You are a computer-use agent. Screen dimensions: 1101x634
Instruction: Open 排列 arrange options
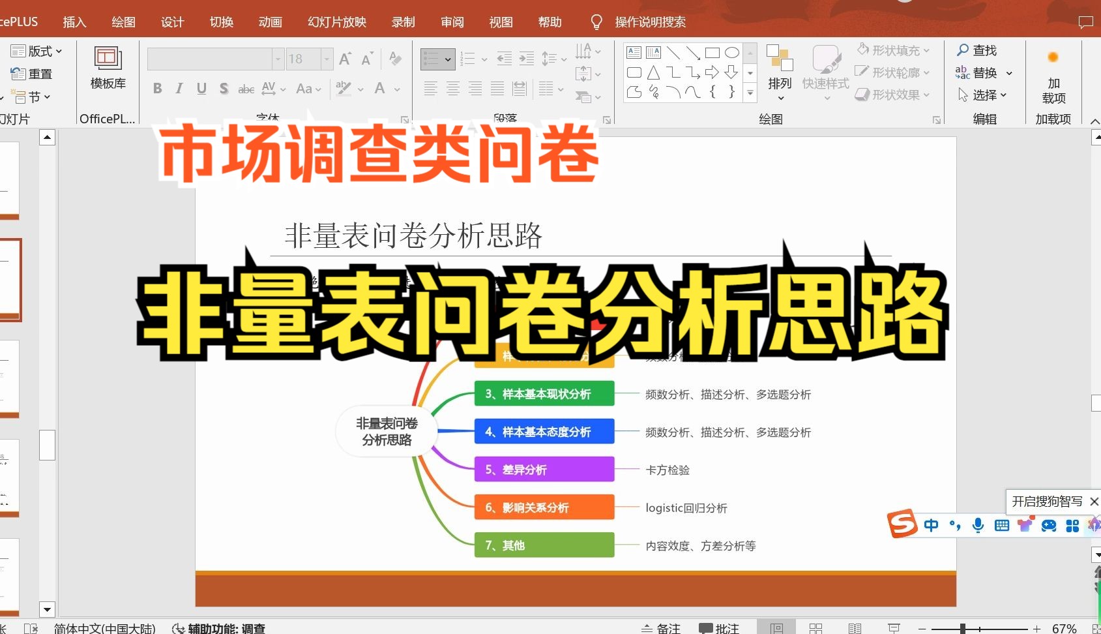pos(780,73)
